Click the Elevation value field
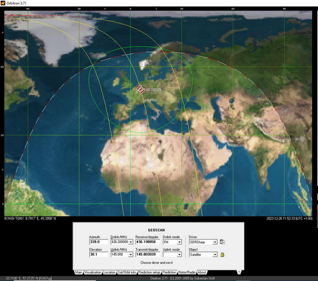Image resolution: width=318 pixels, height=281 pixels. click(x=99, y=255)
